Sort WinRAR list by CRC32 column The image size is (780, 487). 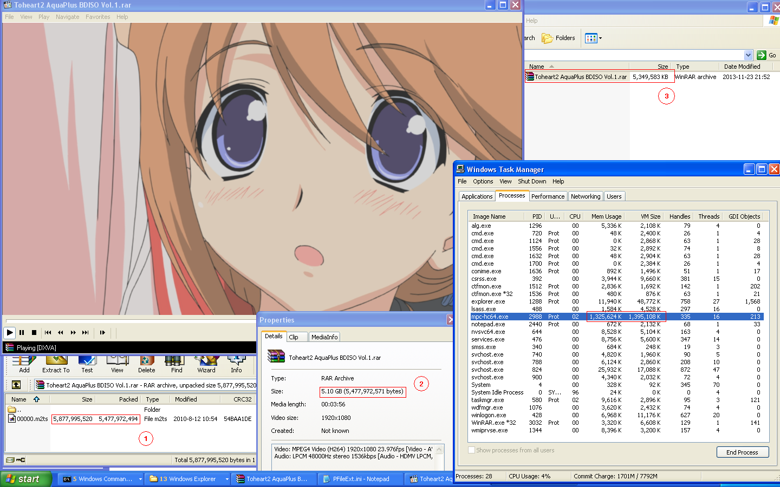coord(238,399)
